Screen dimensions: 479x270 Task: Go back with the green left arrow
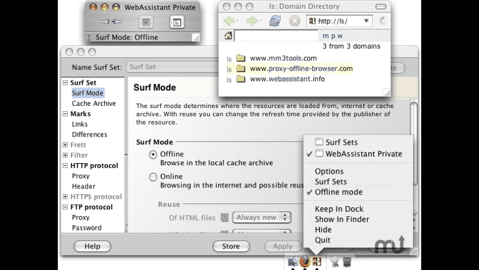(x=229, y=21)
